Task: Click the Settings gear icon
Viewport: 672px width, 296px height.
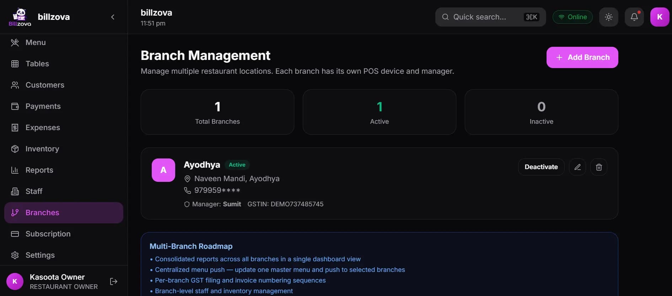Action: click(15, 255)
